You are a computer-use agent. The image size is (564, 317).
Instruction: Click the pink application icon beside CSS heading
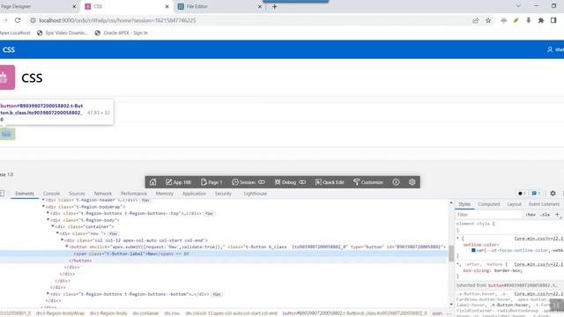[x=7, y=77]
